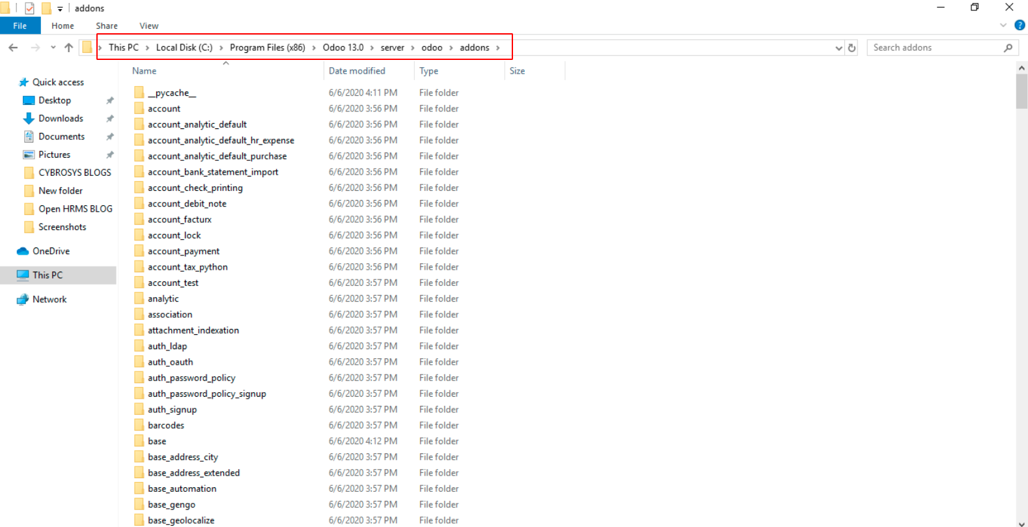This screenshot has width=1028, height=527.
Task: Sort by the Date modified column
Action: (x=357, y=71)
